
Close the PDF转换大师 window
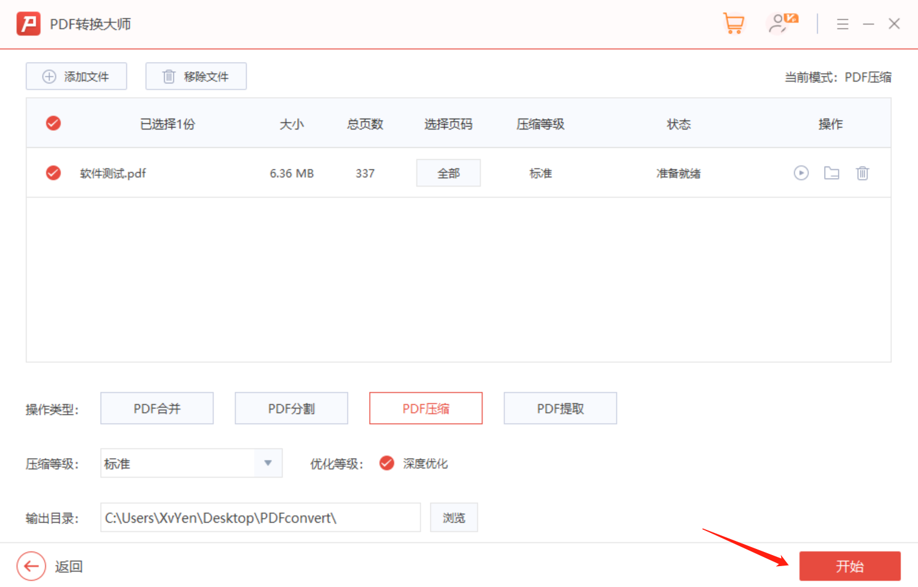coord(894,24)
